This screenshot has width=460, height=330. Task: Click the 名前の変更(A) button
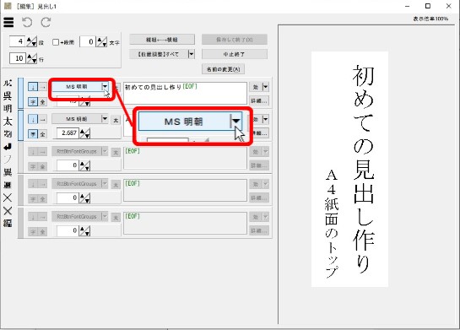click(223, 69)
